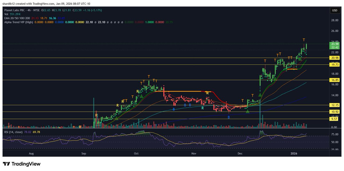This screenshot has height=171, width=344.
Task: Select the horizontal line price label 16.85
Action: (335, 80)
